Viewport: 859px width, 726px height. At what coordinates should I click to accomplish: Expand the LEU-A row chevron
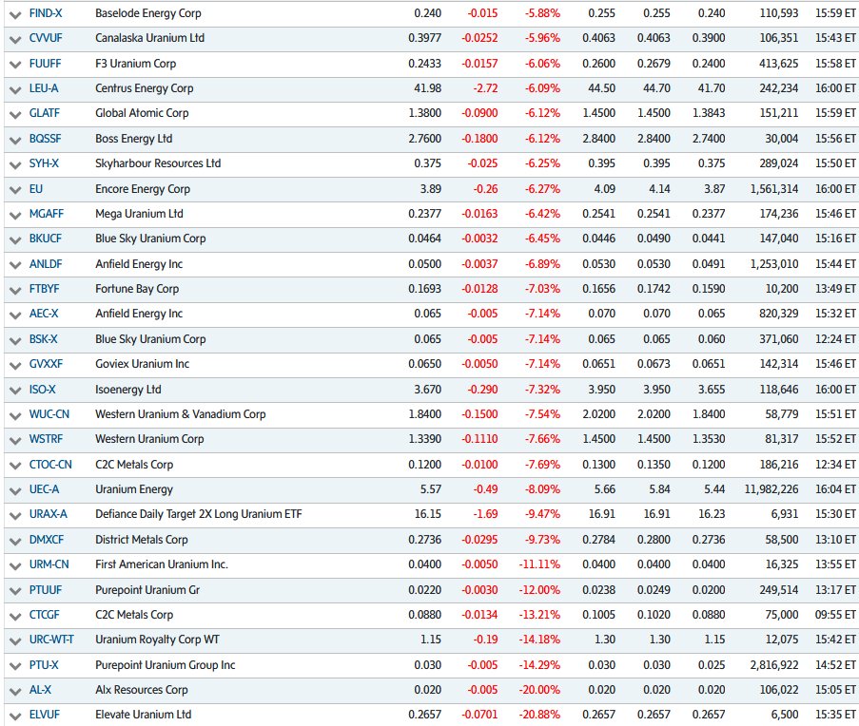15,89
